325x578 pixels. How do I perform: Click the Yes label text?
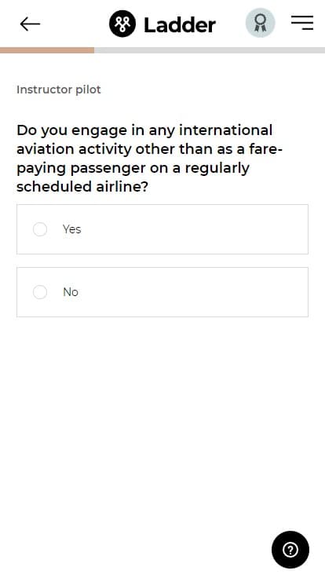[x=72, y=229]
